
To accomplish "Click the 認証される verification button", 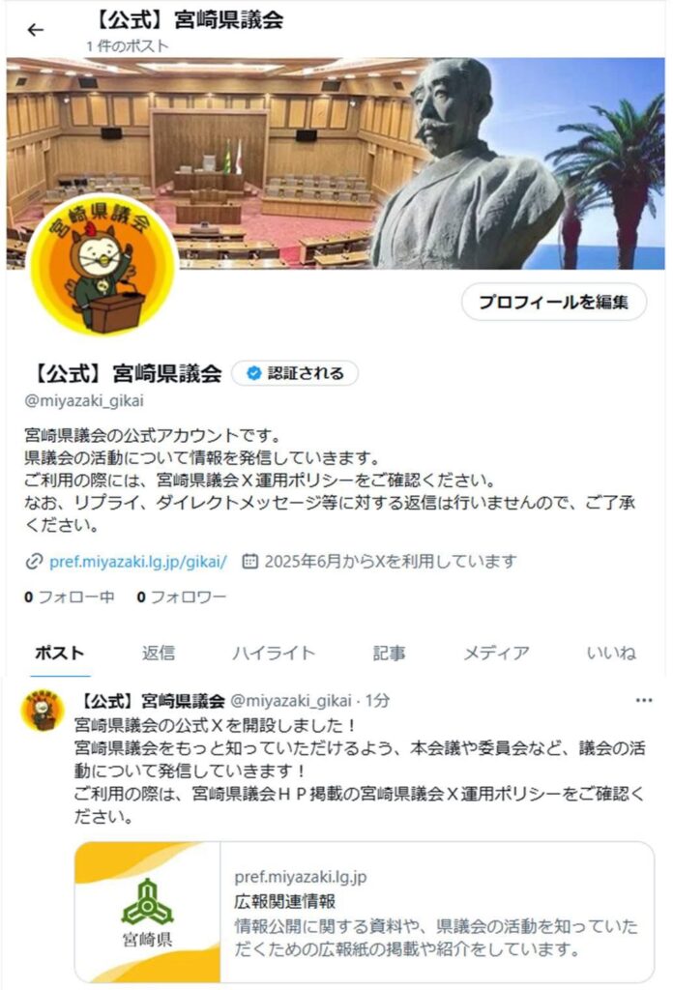I will coord(295,373).
